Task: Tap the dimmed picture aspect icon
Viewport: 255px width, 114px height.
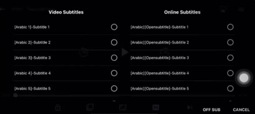Action: [x=123, y=107]
